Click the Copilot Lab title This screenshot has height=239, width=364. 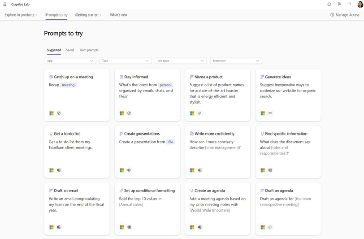tap(21, 4)
